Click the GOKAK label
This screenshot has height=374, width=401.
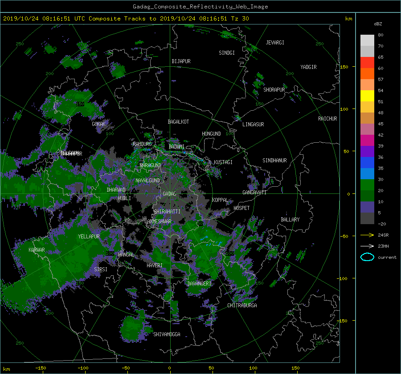98,124
